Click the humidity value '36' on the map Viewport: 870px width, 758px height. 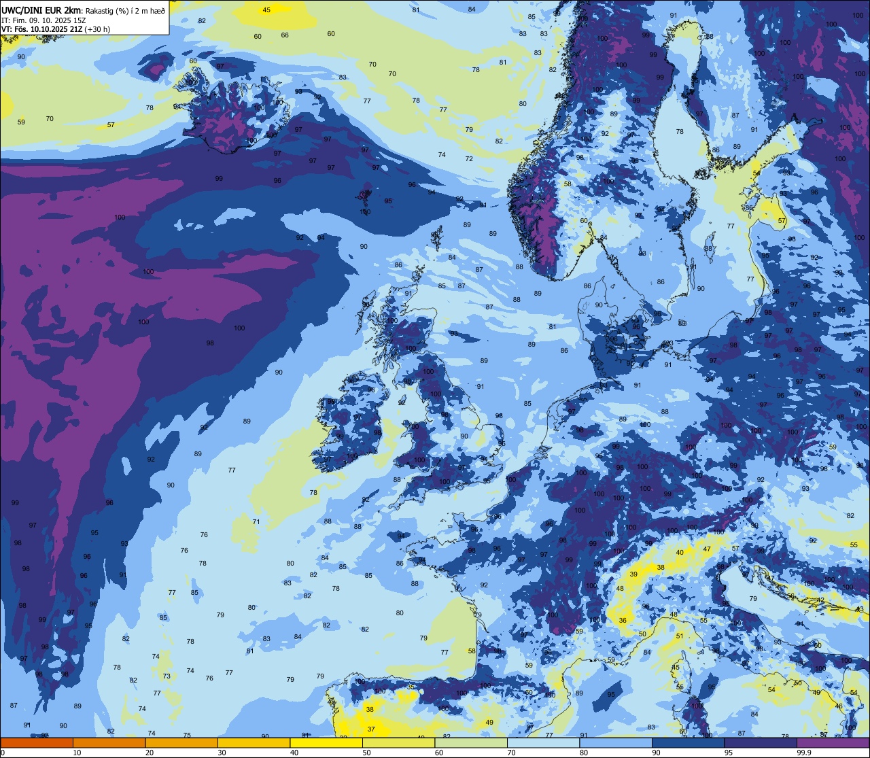(623, 621)
